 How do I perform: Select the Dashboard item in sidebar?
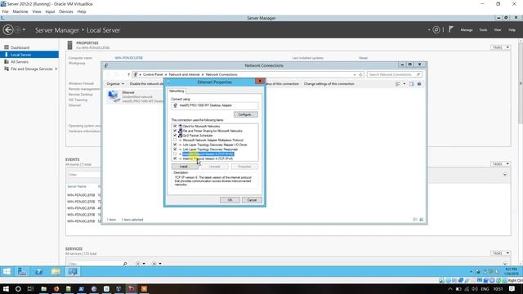pyautogui.click(x=20, y=47)
